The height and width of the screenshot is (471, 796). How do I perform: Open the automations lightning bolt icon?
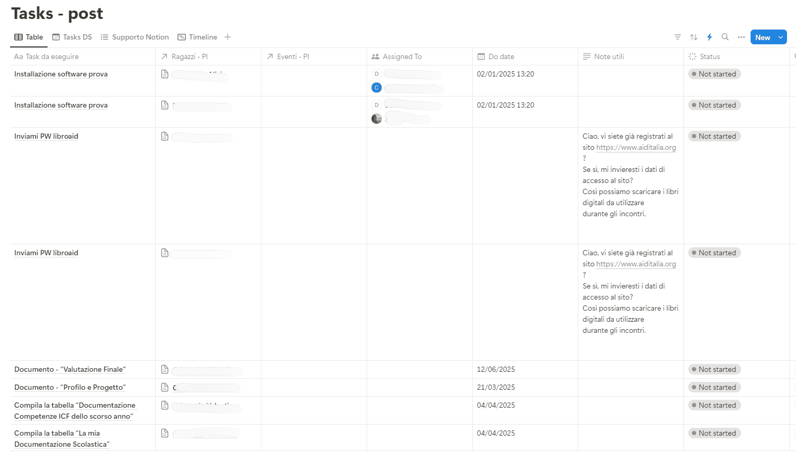click(x=709, y=37)
